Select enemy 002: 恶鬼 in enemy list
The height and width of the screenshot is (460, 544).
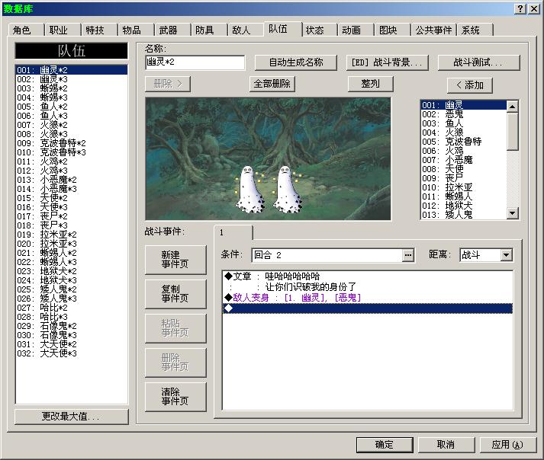tap(464, 114)
